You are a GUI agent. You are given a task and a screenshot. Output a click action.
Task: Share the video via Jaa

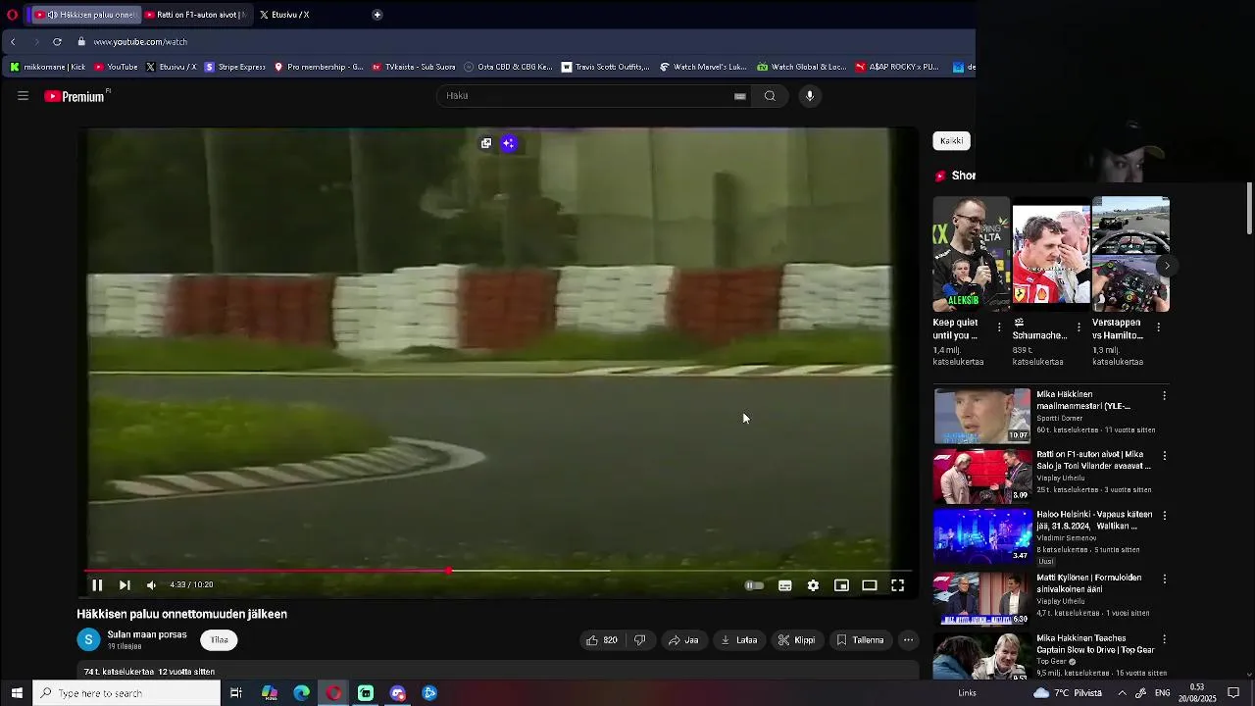click(683, 640)
